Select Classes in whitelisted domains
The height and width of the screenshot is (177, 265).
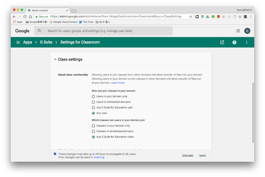(93, 131)
